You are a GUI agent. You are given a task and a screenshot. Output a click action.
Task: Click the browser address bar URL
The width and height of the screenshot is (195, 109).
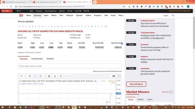pyautogui.click(x=51, y=7)
